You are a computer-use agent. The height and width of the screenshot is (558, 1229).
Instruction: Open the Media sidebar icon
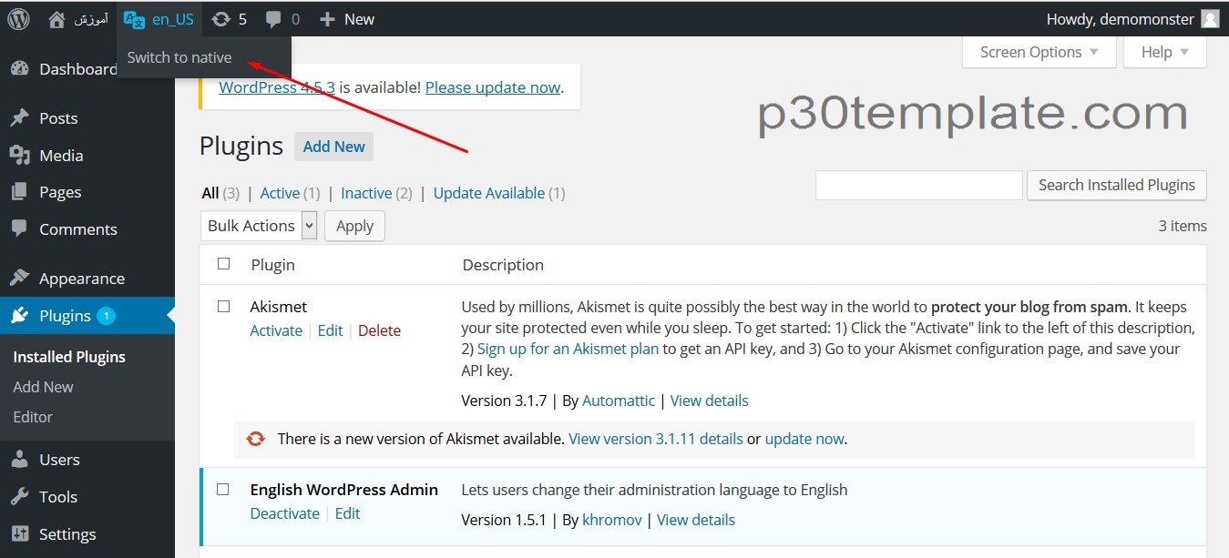(x=19, y=156)
